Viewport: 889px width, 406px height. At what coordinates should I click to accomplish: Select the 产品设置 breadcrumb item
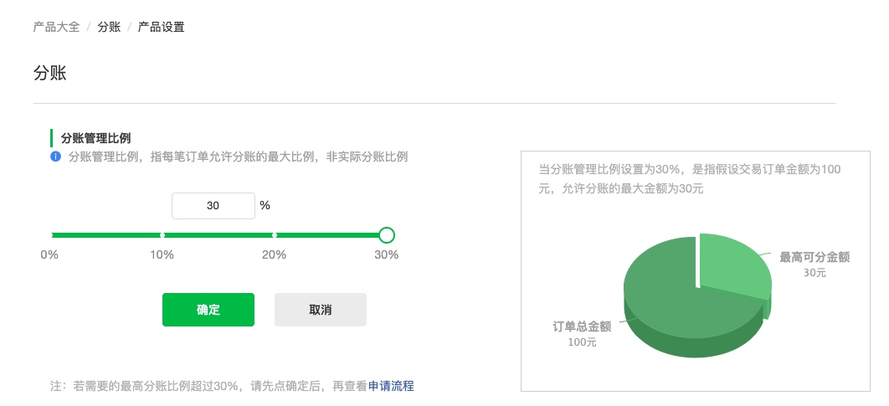[161, 27]
